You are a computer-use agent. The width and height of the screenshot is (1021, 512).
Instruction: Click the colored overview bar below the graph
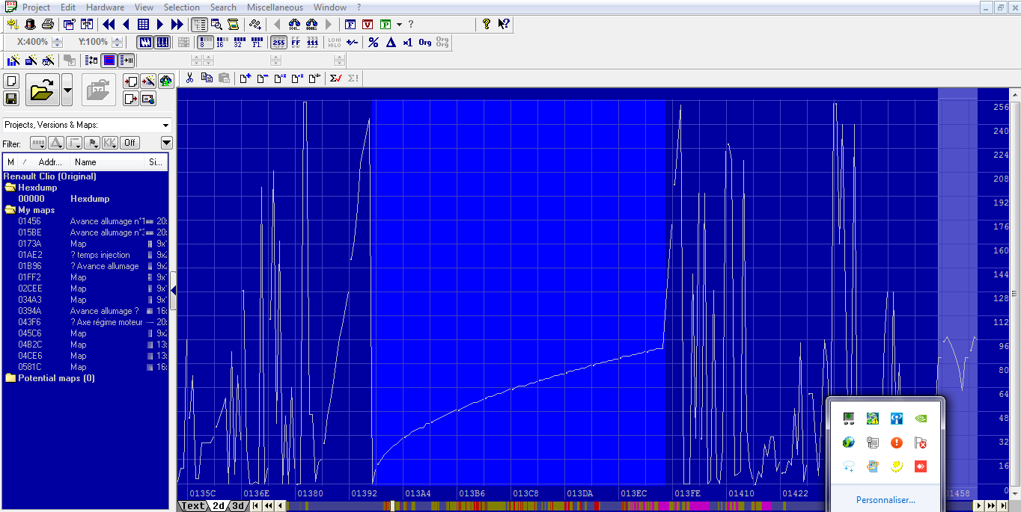629,506
